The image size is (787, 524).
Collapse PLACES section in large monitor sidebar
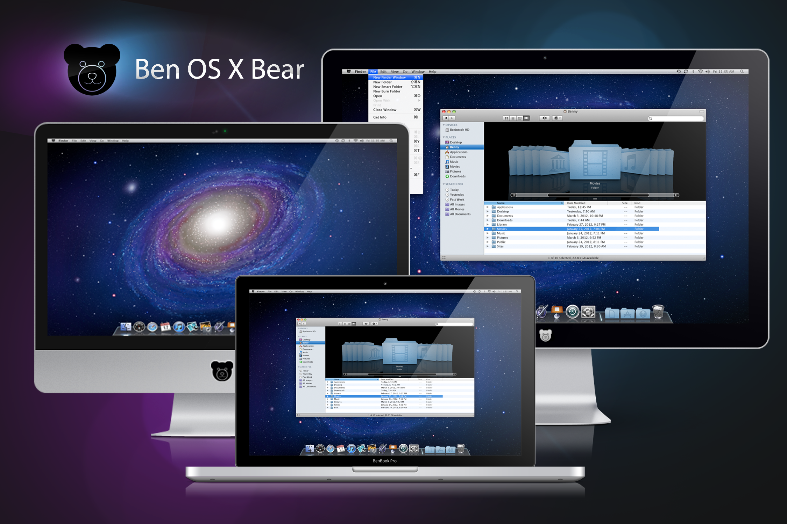pos(444,137)
